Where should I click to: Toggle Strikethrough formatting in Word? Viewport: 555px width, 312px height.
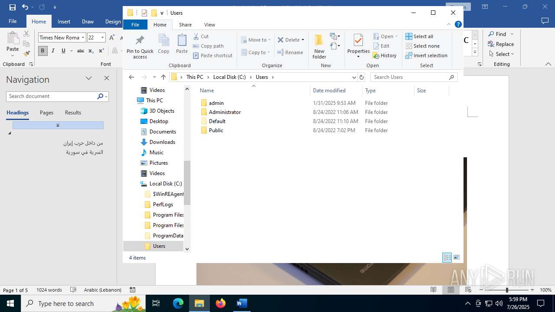(x=81, y=51)
